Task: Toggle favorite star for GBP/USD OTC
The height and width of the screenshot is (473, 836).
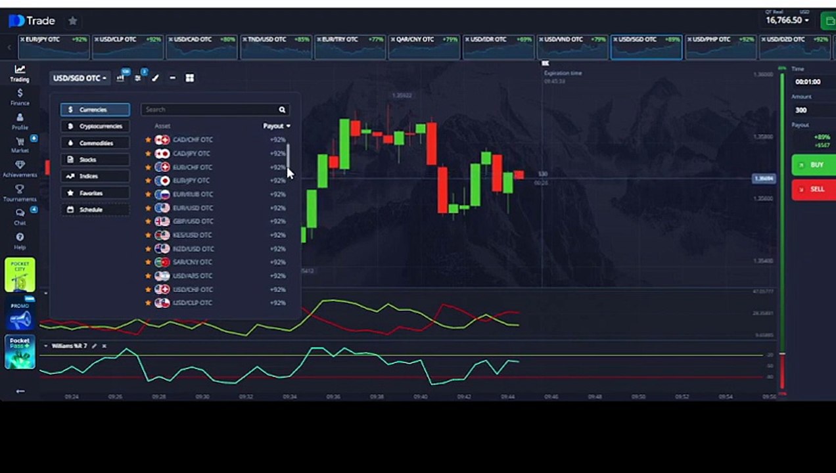Action: click(148, 221)
